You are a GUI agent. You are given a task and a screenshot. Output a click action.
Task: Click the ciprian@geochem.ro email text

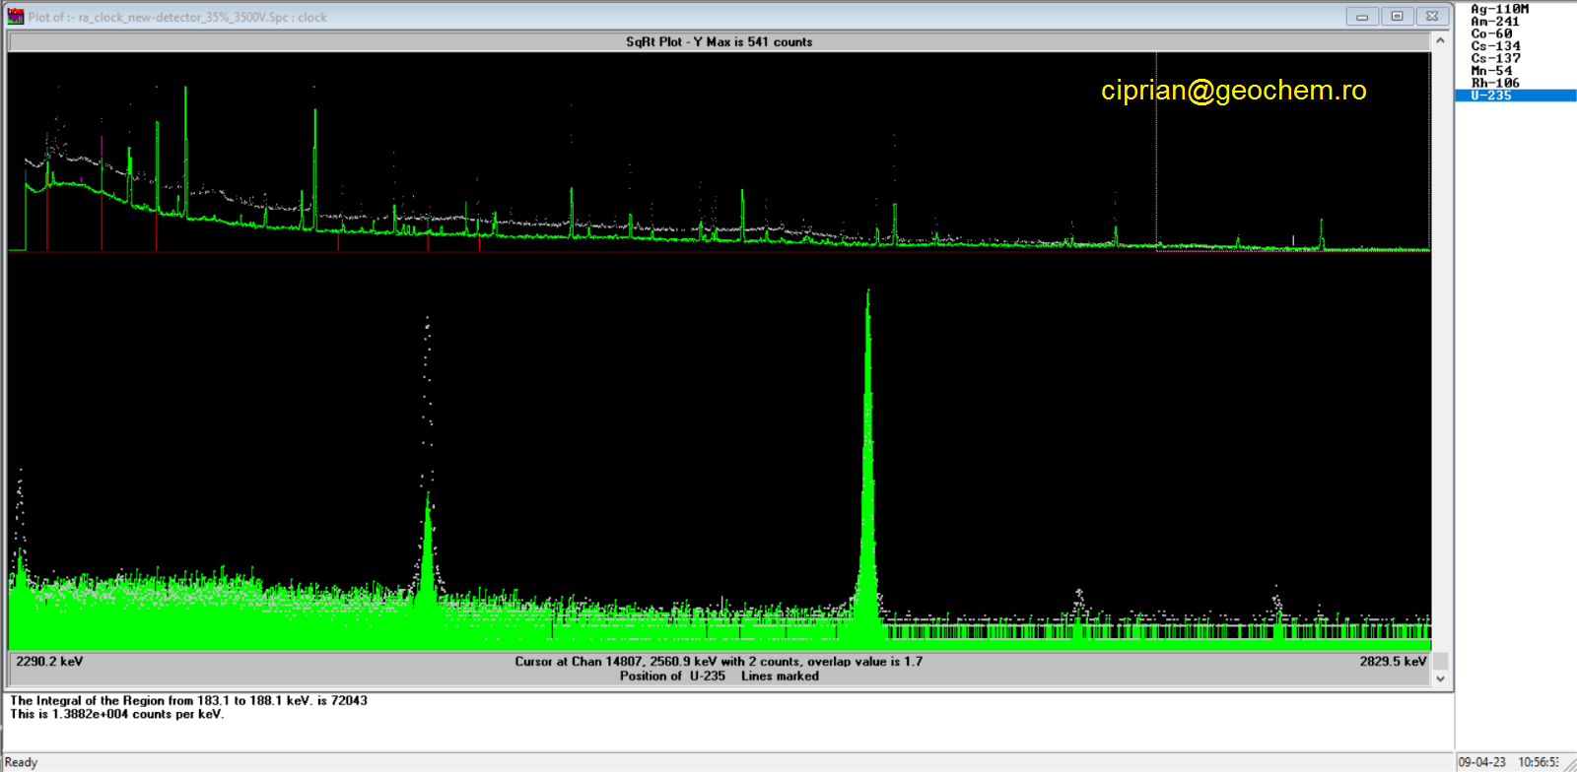[1233, 91]
